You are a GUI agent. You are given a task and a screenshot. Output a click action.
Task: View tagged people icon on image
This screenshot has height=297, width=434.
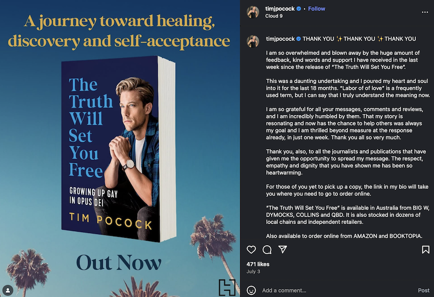click(x=8, y=290)
